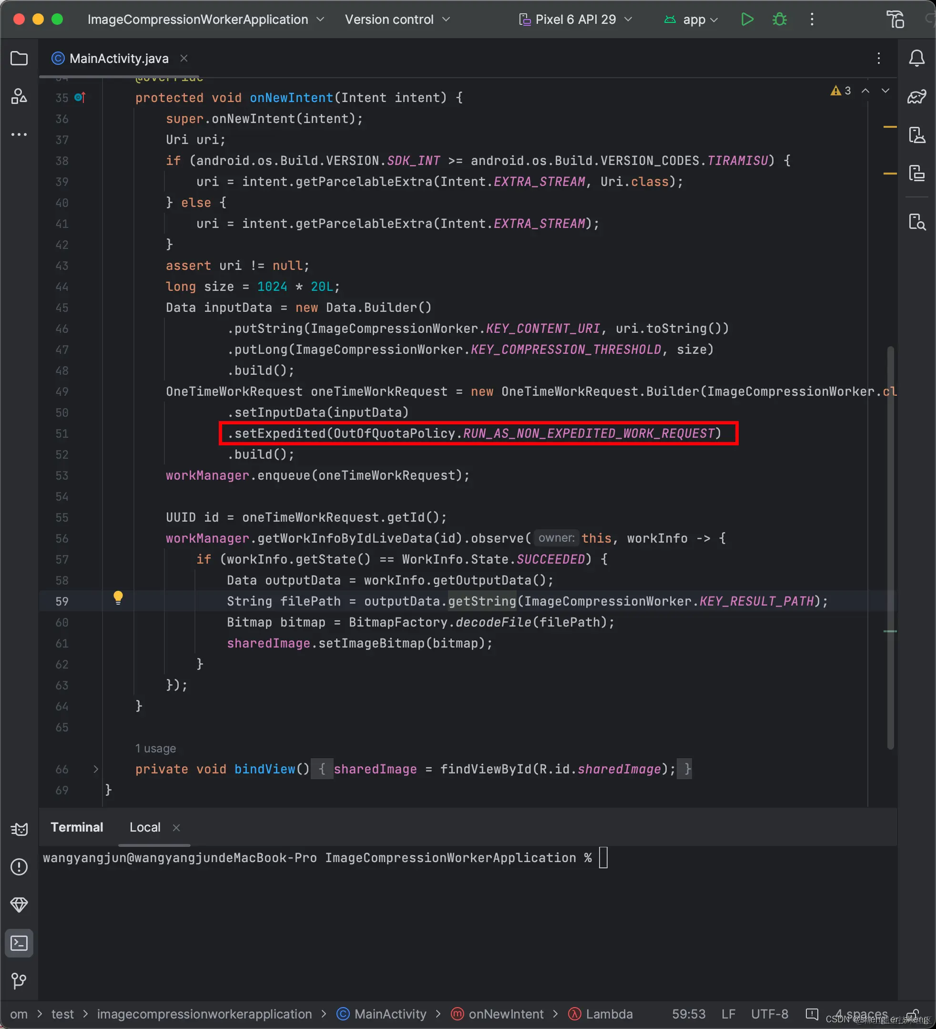The width and height of the screenshot is (936, 1029).
Task: Run the app with the green play icon
Action: coord(747,20)
